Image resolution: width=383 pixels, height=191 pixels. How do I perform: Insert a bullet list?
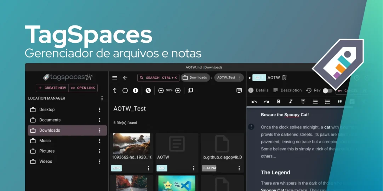(315, 102)
